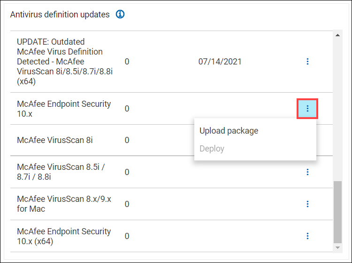The image size is (352, 263).
Task: Click the info icon beside Antivirus definition updates
Action: click(x=120, y=15)
